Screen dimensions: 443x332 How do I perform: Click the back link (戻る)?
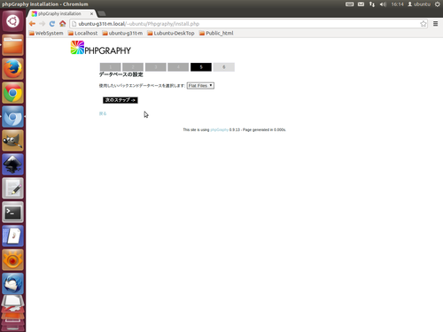pos(103,113)
